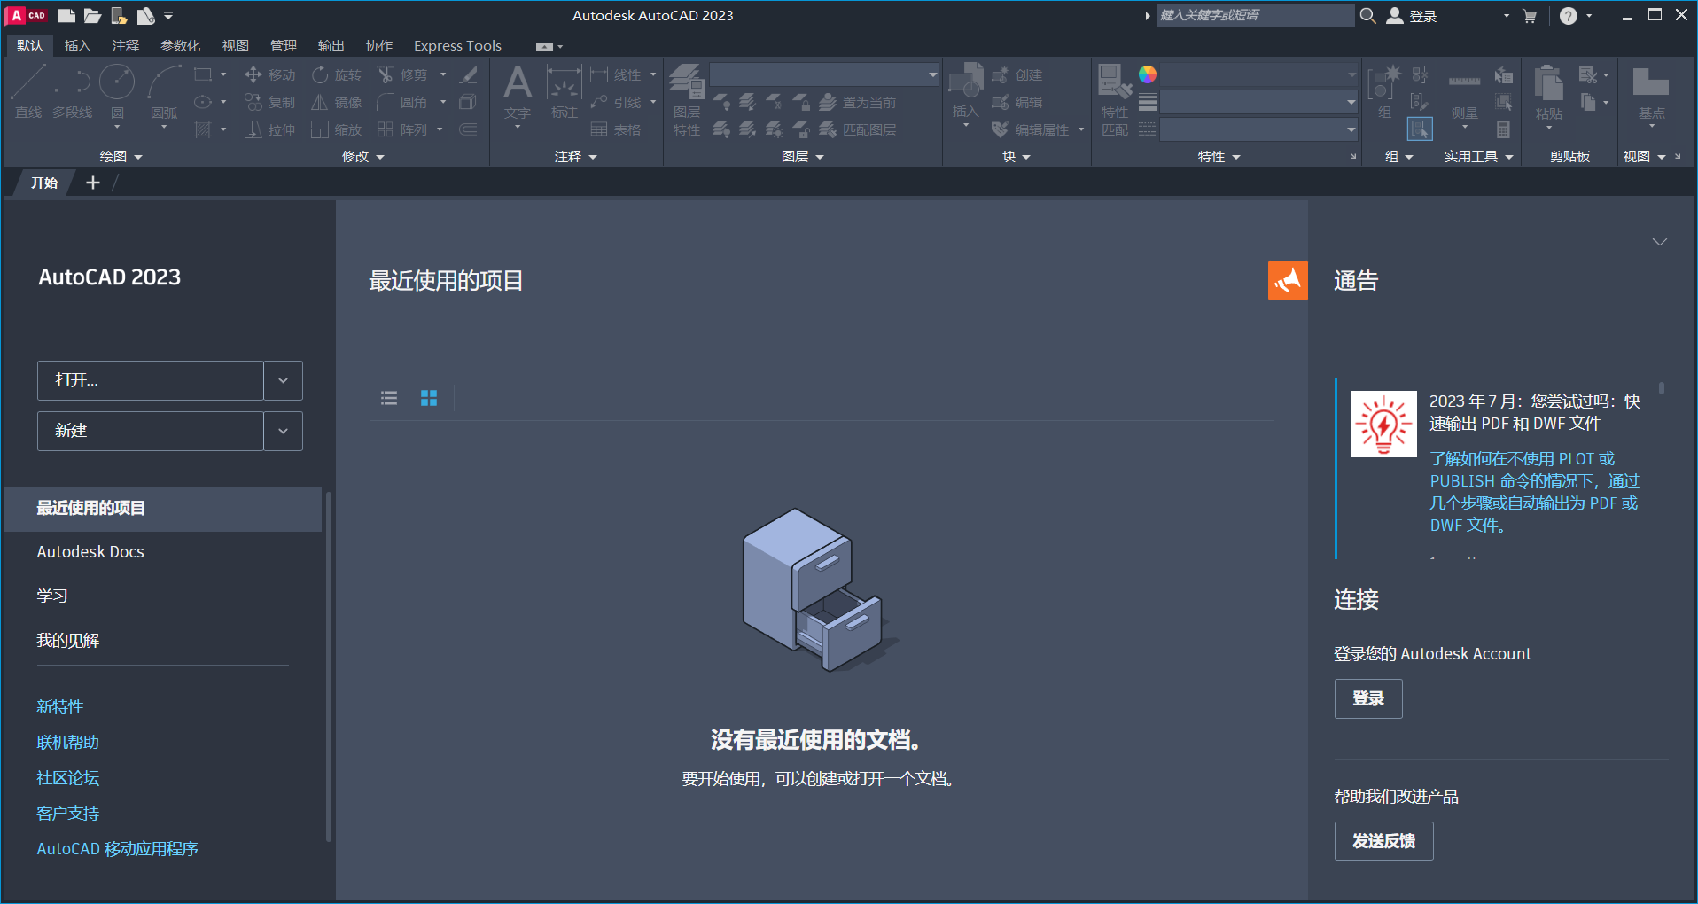The width and height of the screenshot is (1698, 904).
Task: Open the 打开 button dropdown arrow
Action: click(x=283, y=380)
